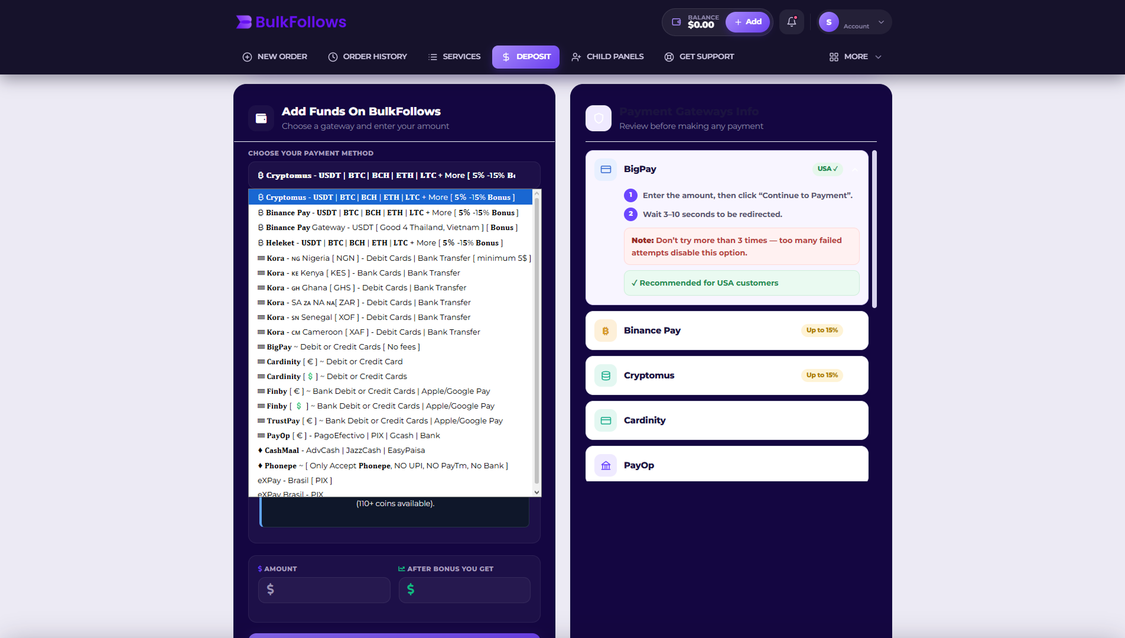
Task: Select CashMaal AdvCash option
Action: coord(391,451)
